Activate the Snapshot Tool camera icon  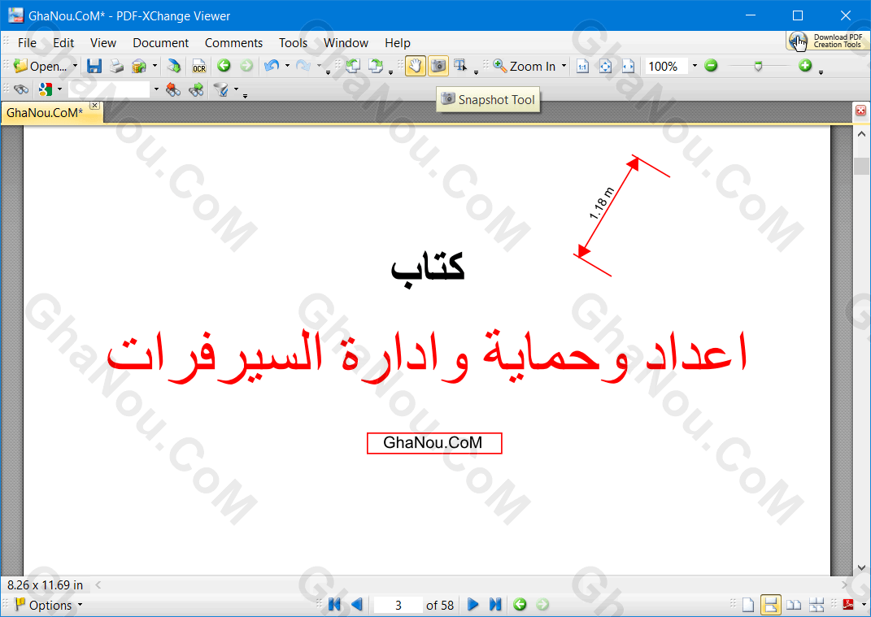pyautogui.click(x=438, y=67)
